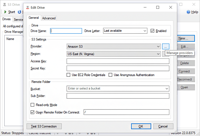
Task: Click Open button in S3 Drive window
Action: pos(186,87)
